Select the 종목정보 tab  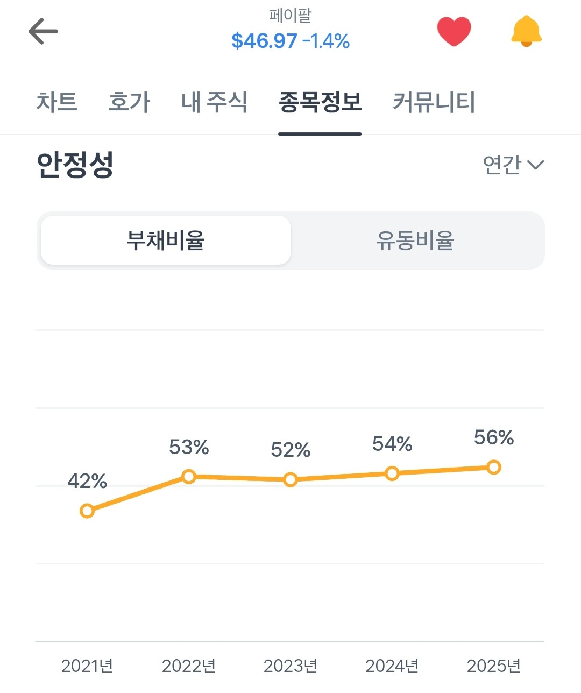pos(320,102)
